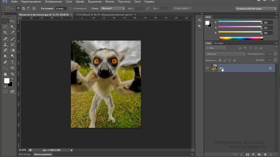
Task: Click the foreground color swatch in toolbox
Action: click(7, 81)
